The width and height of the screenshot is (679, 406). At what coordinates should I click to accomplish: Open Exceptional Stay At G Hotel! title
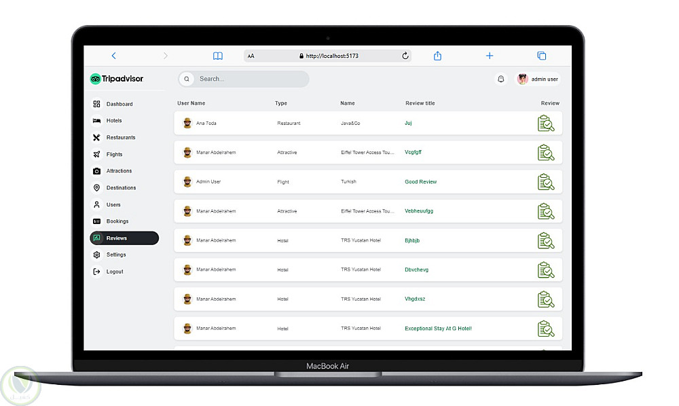coord(438,329)
